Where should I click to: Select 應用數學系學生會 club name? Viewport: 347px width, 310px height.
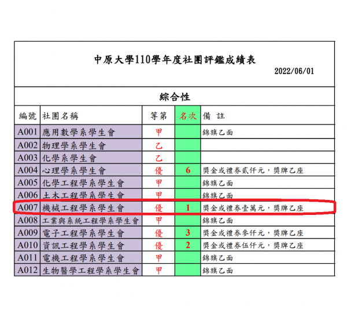click(x=79, y=132)
